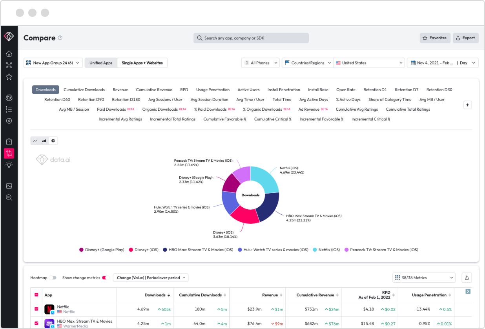Click the Netflix light-blue pie slice
The width and height of the screenshot is (485, 329).
[x=266, y=179]
